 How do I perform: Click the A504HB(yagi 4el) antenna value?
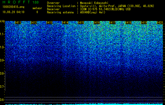tap(93, 12)
